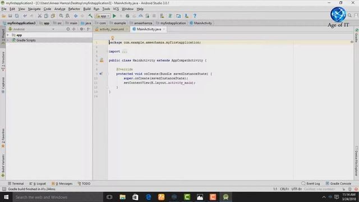Open the Refactor menu

click(x=74, y=9)
